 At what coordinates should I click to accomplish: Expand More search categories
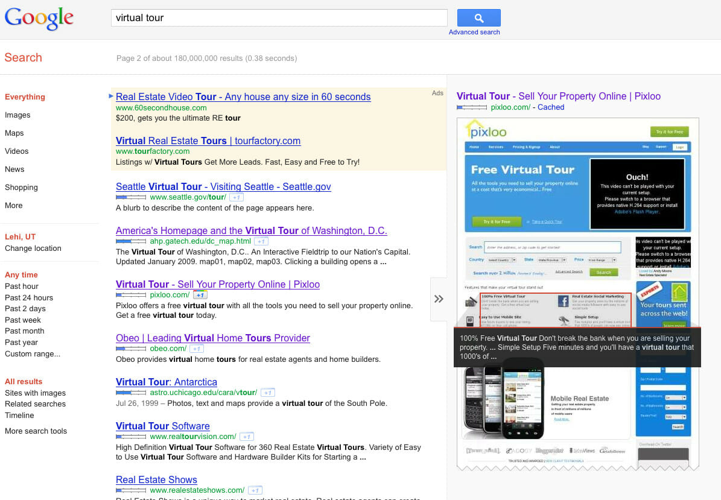[14, 206]
